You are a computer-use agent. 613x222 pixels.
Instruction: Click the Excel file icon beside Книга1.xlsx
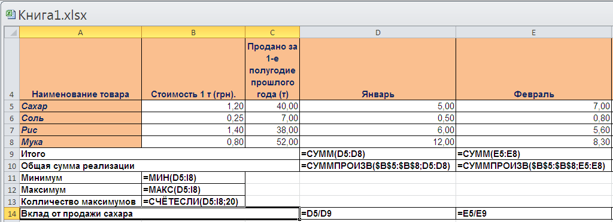coord(11,15)
